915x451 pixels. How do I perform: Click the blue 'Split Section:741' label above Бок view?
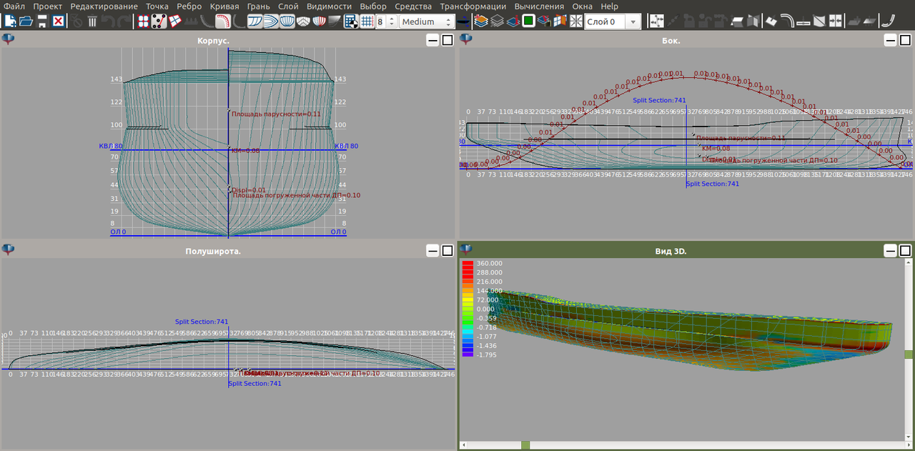tap(659, 101)
